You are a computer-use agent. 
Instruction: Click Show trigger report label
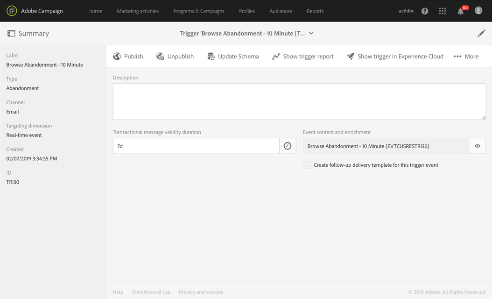[308, 56]
